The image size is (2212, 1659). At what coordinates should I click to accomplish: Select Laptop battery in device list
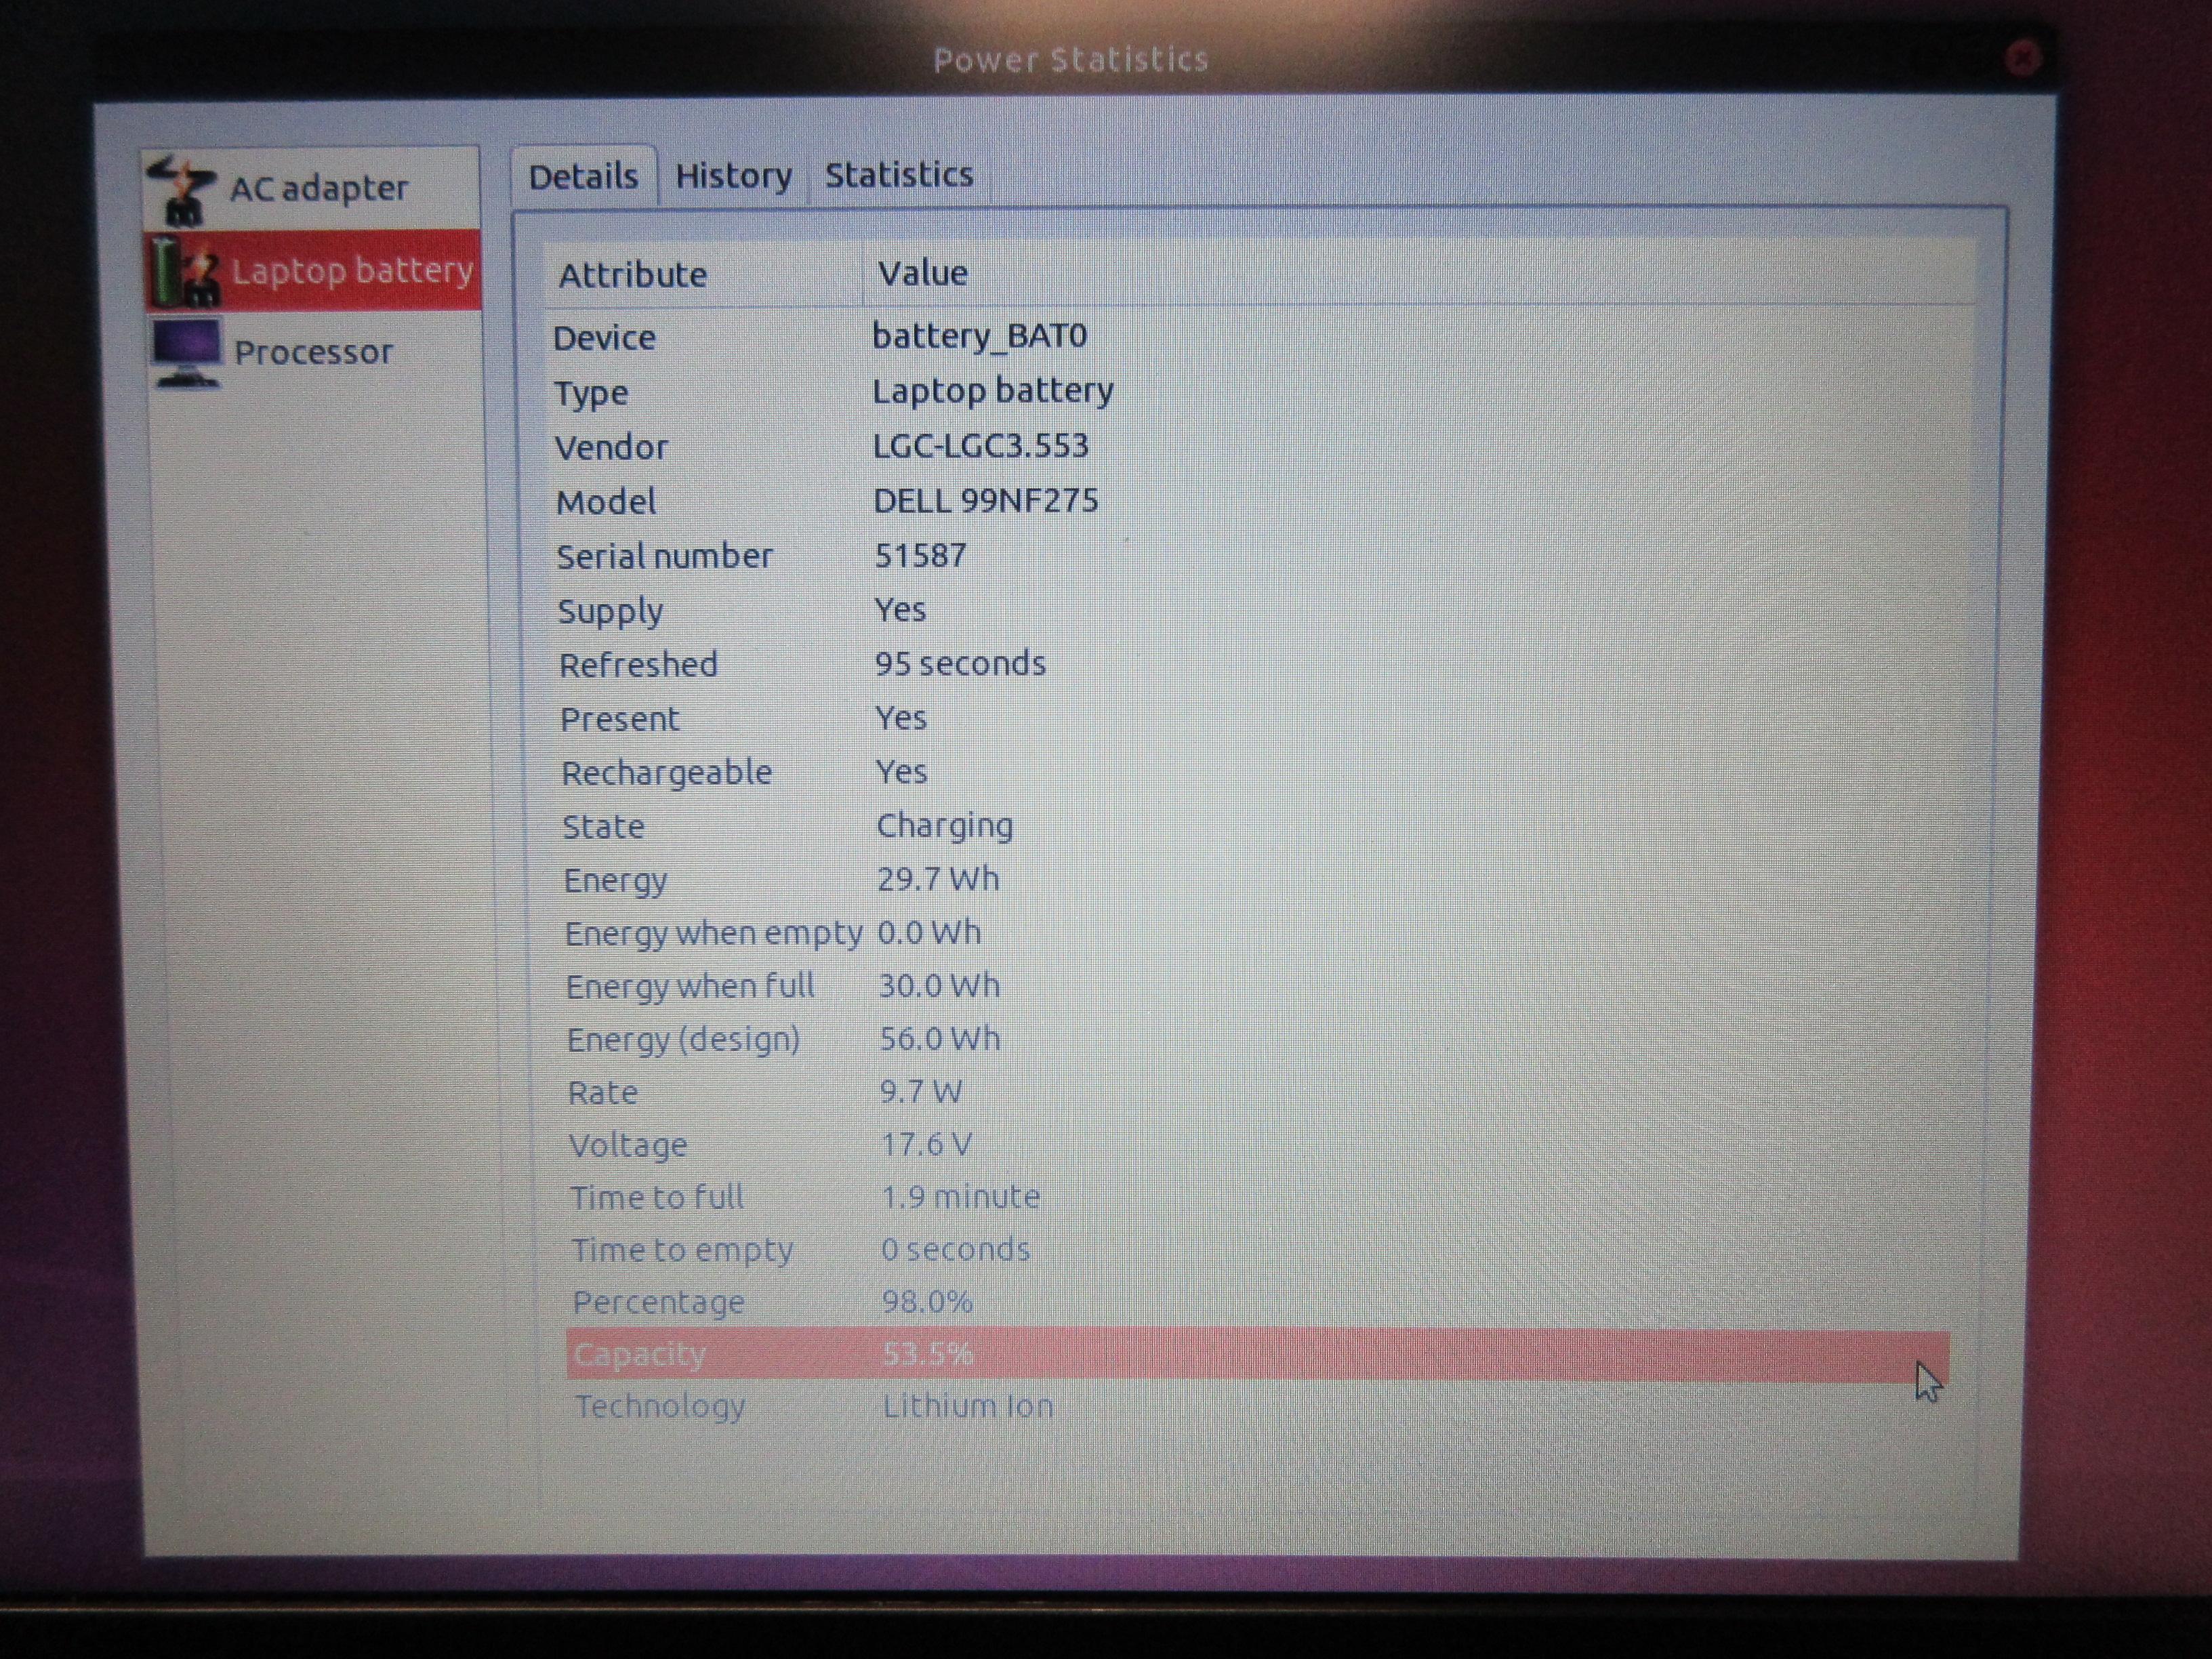click(312, 271)
